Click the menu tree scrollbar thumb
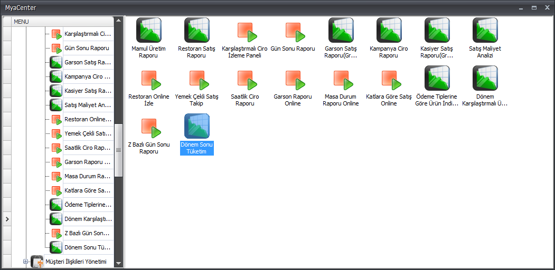The width and height of the screenshot is (555, 270). pyautogui.click(x=119, y=150)
